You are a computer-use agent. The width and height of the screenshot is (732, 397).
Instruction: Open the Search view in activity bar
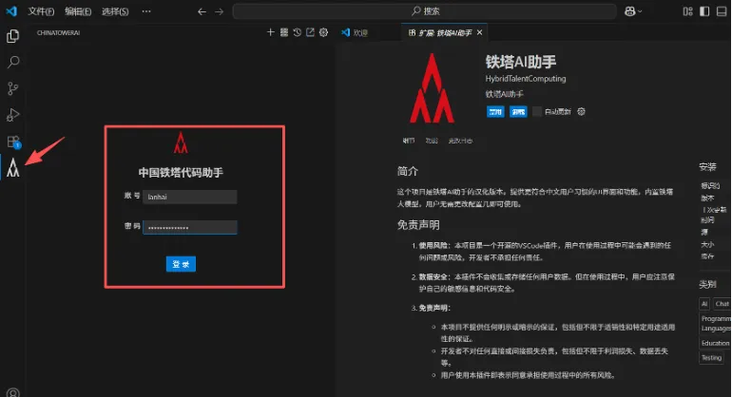pyautogui.click(x=13, y=62)
